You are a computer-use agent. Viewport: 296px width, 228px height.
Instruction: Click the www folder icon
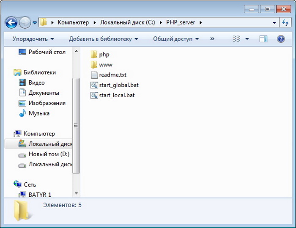click(94, 65)
